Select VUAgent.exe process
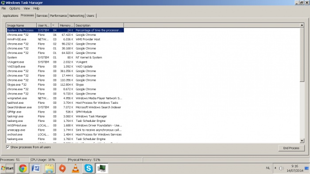 [x=65, y=62]
